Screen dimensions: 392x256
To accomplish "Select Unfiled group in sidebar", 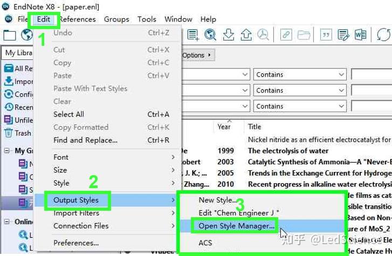I will coord(18,120).
